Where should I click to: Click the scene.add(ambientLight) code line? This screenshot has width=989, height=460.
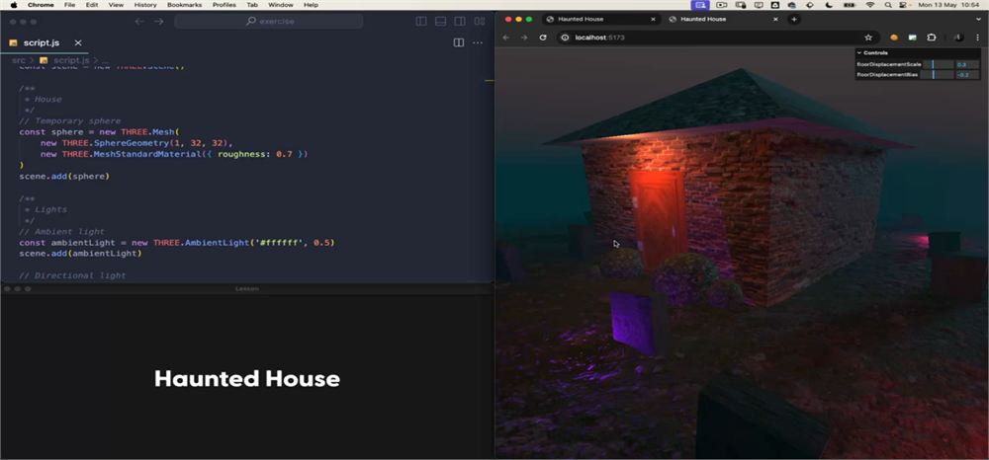pyautogui.click(x=80, y=254)
